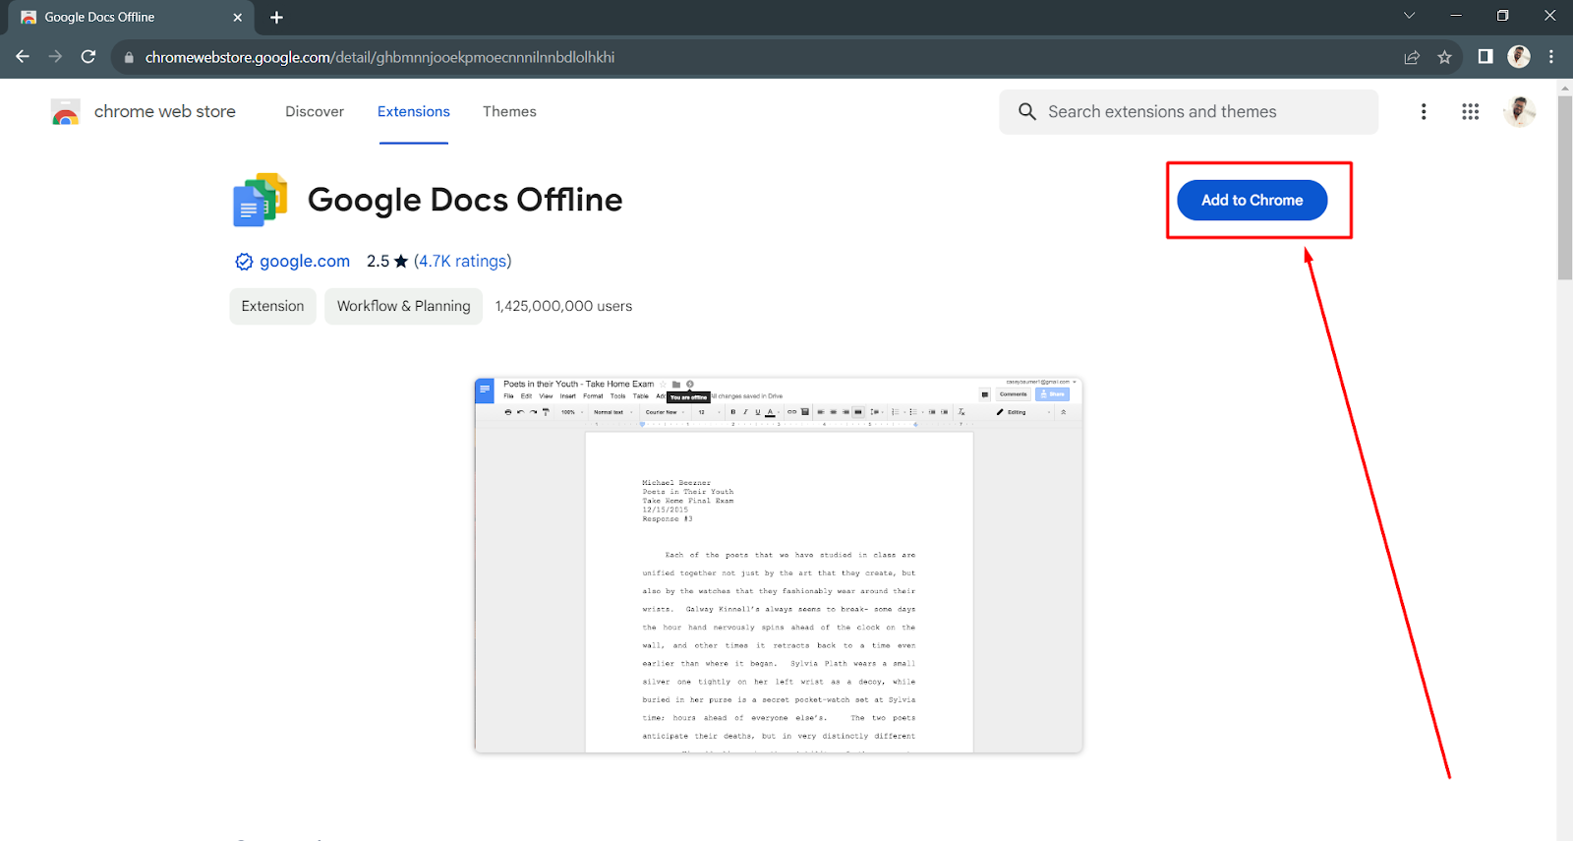Open a new browser tab
Screen dimensions: 1573x841
coord(276,17)
